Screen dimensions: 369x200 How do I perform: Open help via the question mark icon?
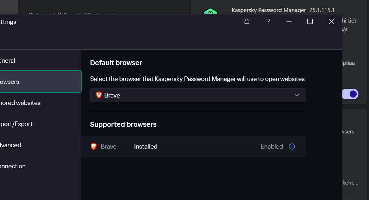point(268,21)
